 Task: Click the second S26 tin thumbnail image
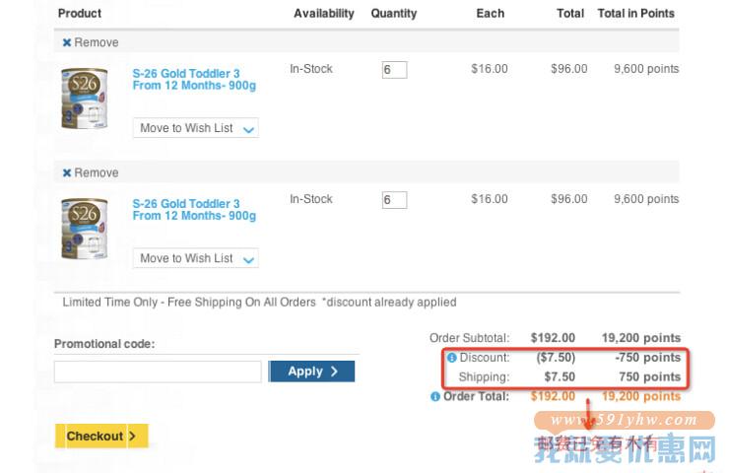tap(85, 229)
